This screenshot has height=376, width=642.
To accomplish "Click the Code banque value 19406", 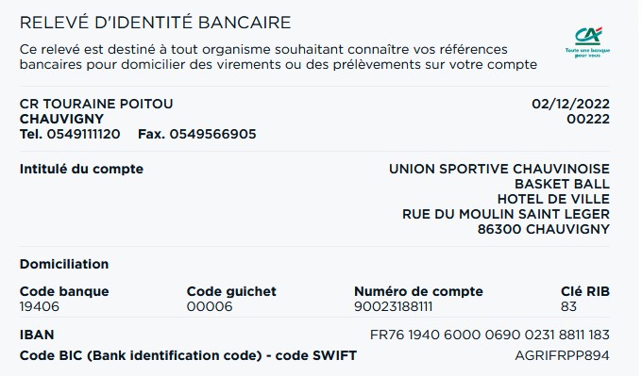I will (40, 306).
